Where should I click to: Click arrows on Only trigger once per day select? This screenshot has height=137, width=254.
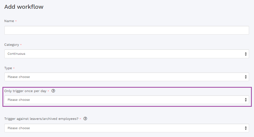tap(246, 100)
